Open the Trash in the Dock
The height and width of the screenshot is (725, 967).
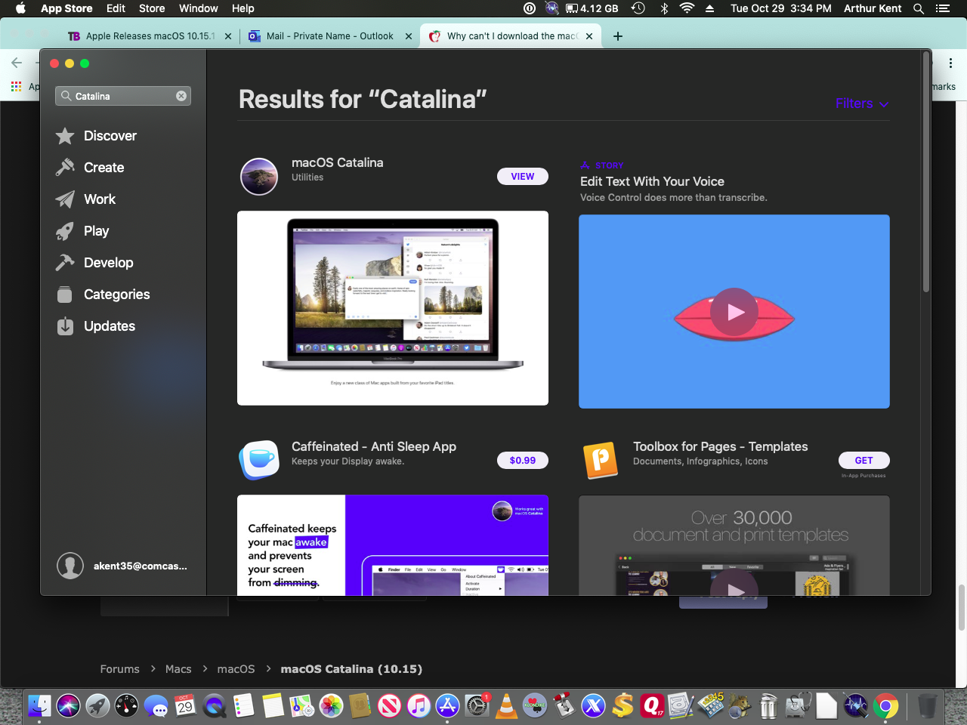927,706
